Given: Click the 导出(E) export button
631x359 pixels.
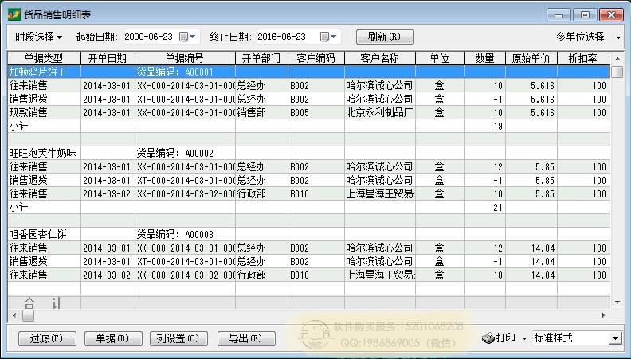Looking at the screenshot, I should (x=245, y=338).
